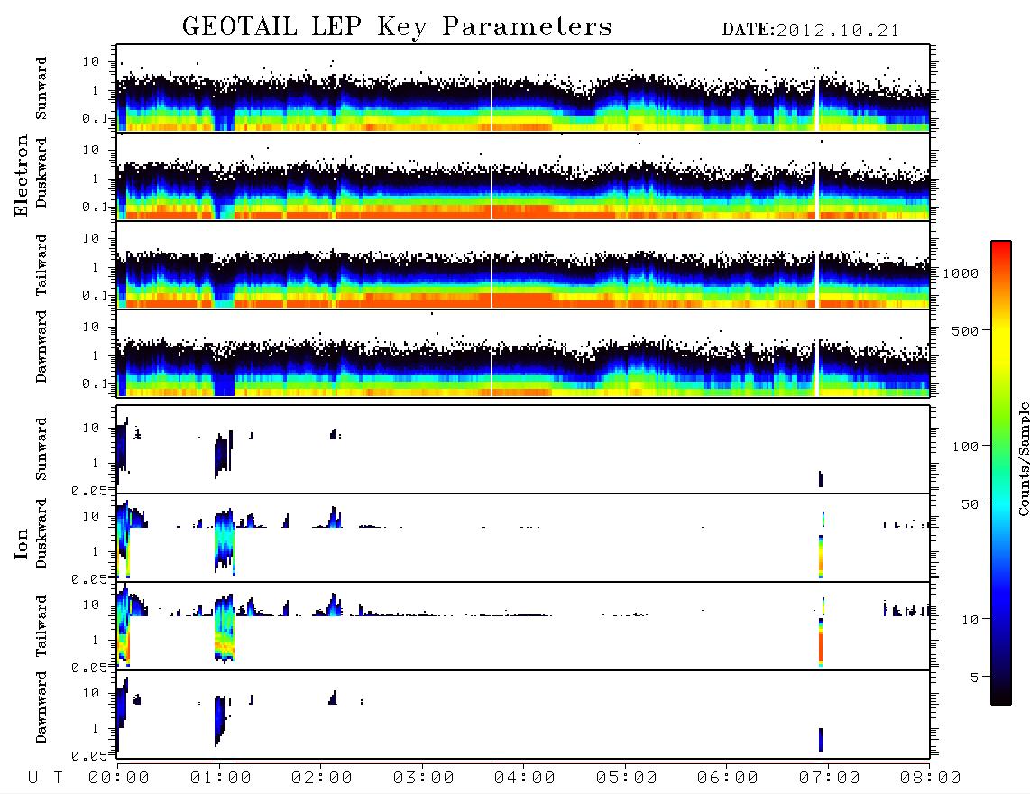Click the 05:00 time tick label

[x=627, y=779]
